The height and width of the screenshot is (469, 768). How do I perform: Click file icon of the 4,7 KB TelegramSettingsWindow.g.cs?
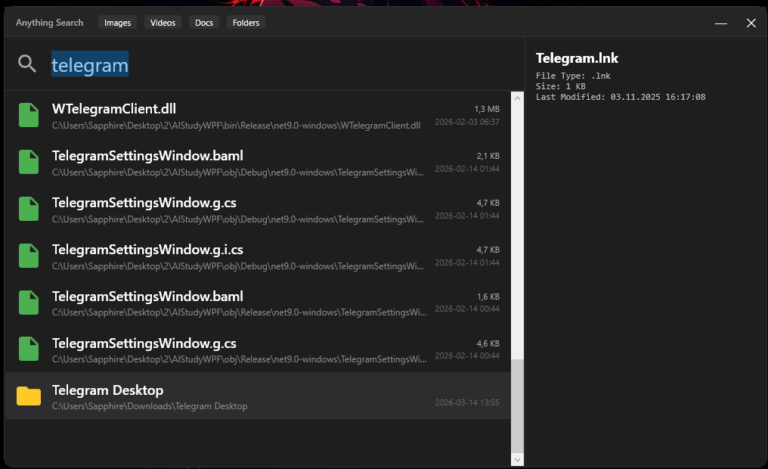click(29, 210)
